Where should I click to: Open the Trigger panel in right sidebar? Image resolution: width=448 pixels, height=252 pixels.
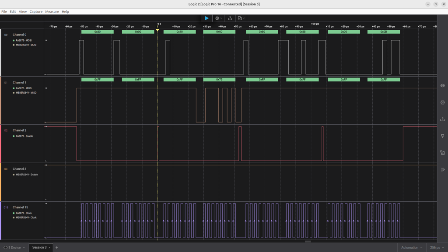click(x=443, y=136)
